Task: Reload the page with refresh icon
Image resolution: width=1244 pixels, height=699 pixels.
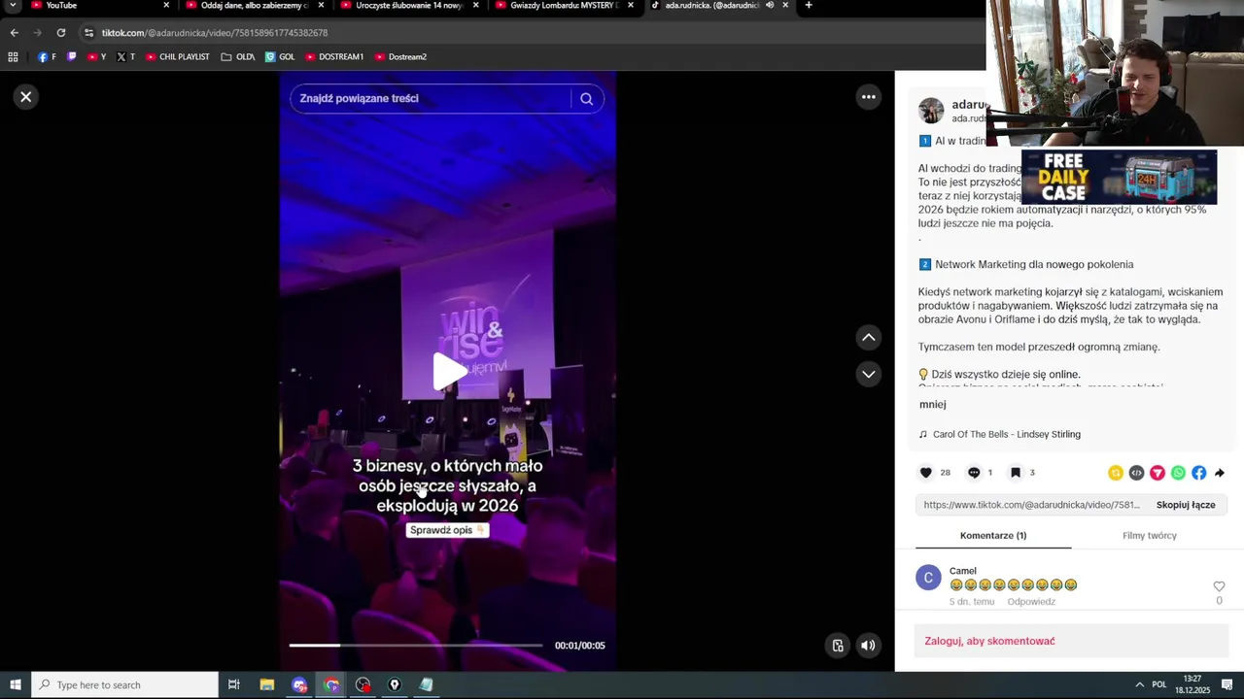Action: click(61, 33)
